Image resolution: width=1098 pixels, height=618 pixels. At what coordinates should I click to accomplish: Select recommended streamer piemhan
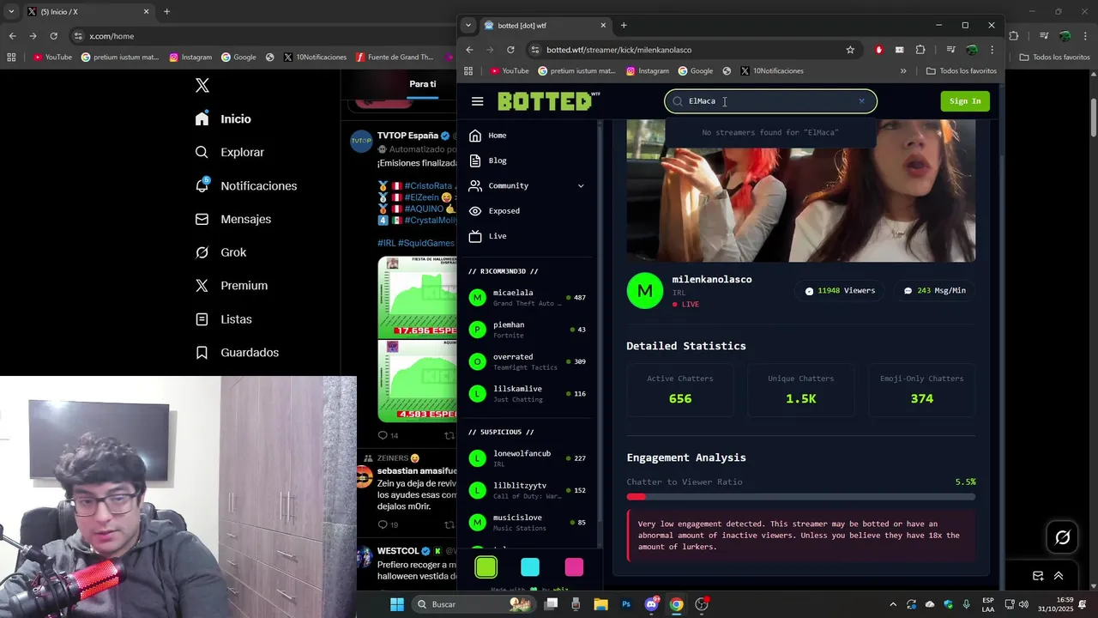(528, 330)
